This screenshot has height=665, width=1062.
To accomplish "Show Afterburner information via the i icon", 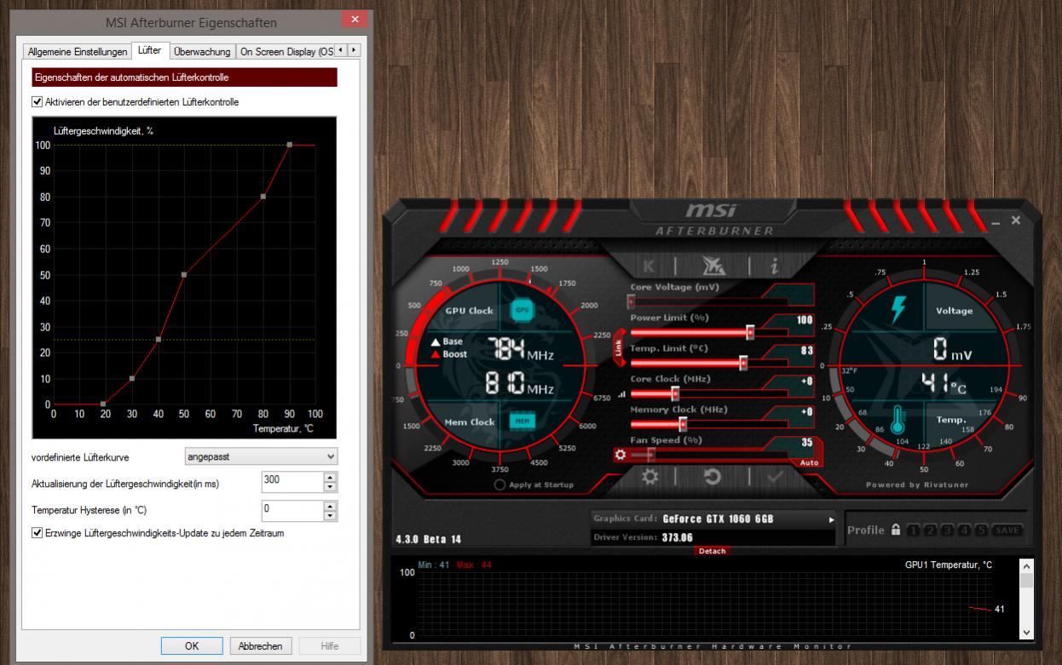I will pyautogui.click(x=774, y=265).
